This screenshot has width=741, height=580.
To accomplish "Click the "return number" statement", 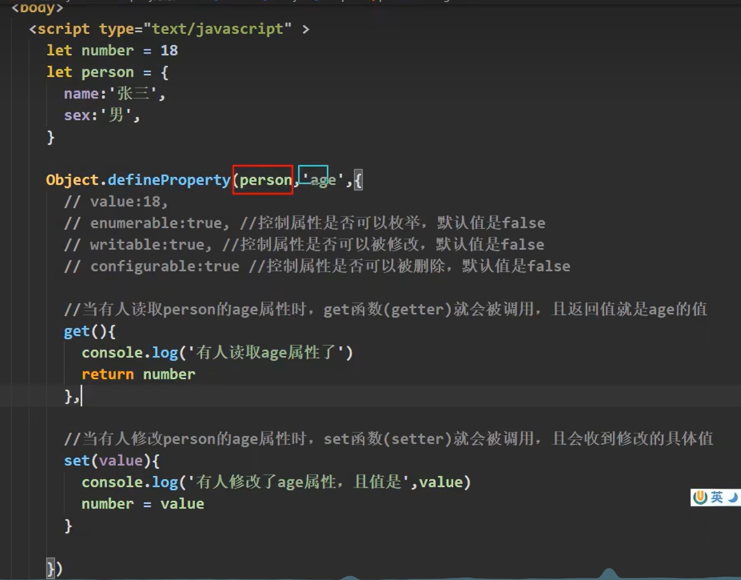I will pos(138,374).
